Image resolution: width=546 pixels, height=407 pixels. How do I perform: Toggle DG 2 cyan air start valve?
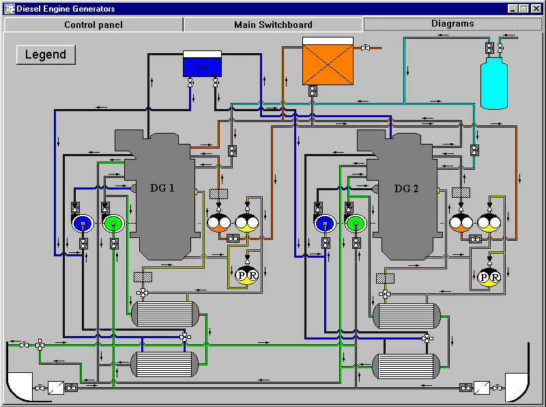tap(474, 150)
